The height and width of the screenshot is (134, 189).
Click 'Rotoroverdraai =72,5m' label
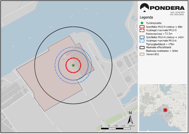[x=159, y=34]
